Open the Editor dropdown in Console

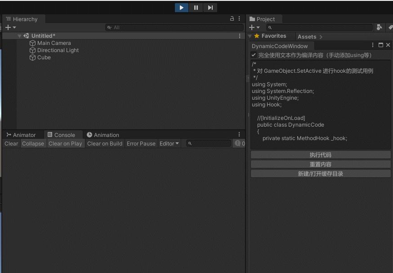[169, 144]
